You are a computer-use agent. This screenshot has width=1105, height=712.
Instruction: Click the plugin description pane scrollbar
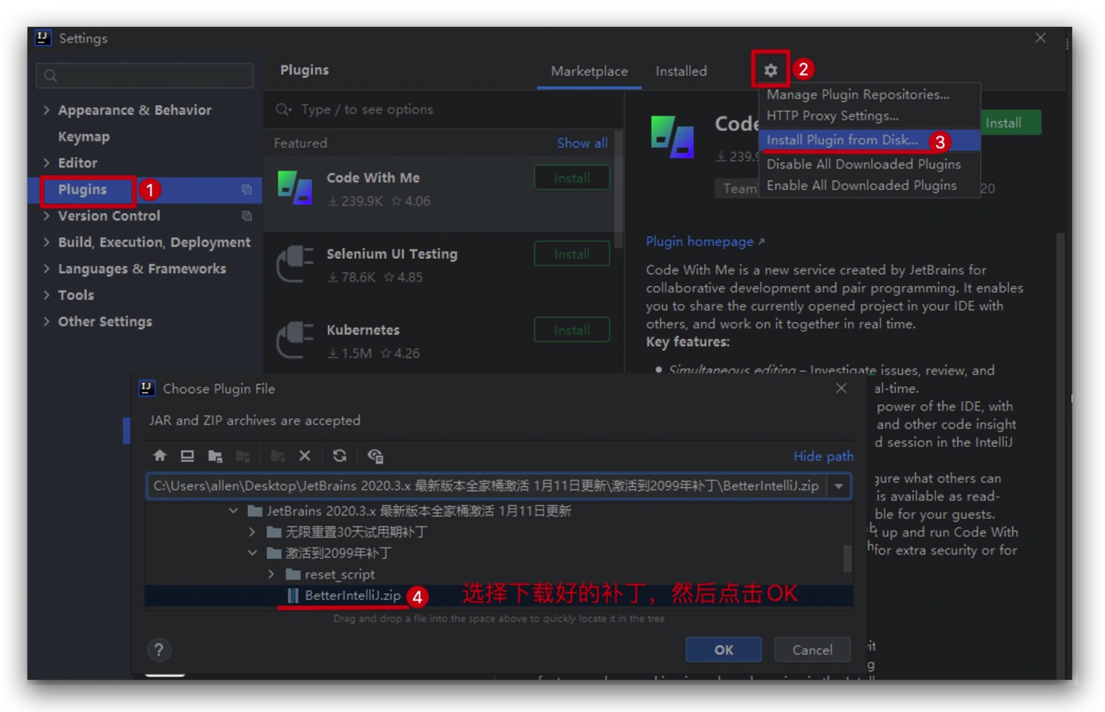pyautogui.click(x=1060, y=457)
